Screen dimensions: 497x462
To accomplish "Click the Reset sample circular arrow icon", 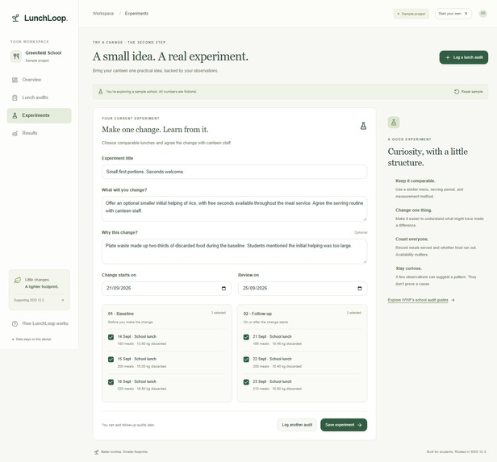I will (457, 92).
